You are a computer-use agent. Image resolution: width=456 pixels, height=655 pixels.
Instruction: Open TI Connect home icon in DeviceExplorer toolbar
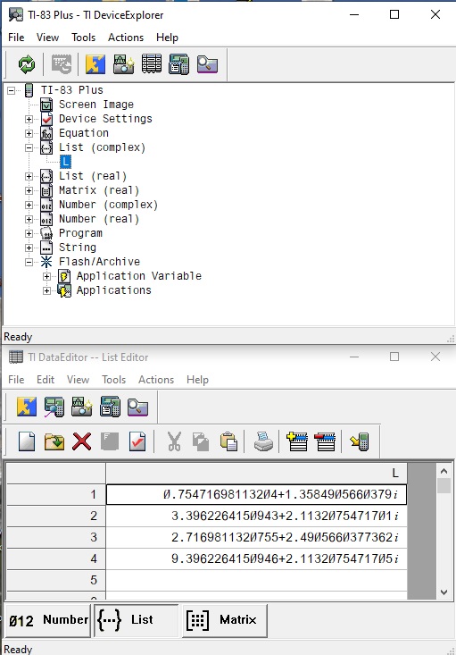point(95,64)
